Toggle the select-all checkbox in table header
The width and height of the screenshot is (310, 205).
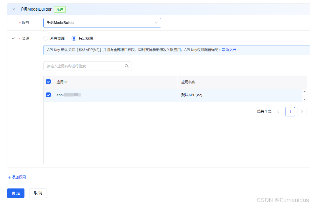click(x=48, y=82)
